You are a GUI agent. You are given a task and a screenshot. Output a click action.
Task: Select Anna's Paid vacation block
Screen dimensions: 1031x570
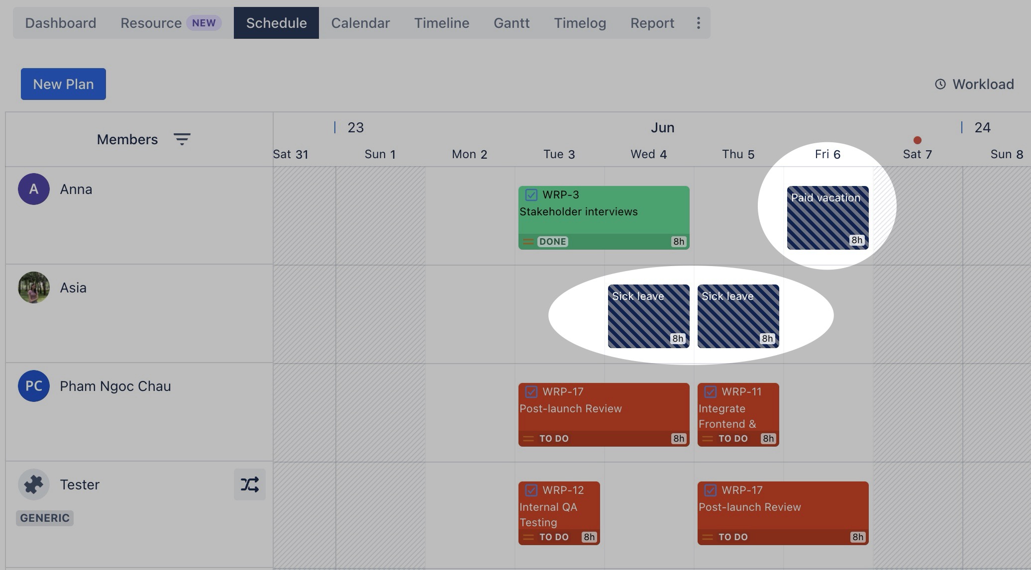click(827, 218)
